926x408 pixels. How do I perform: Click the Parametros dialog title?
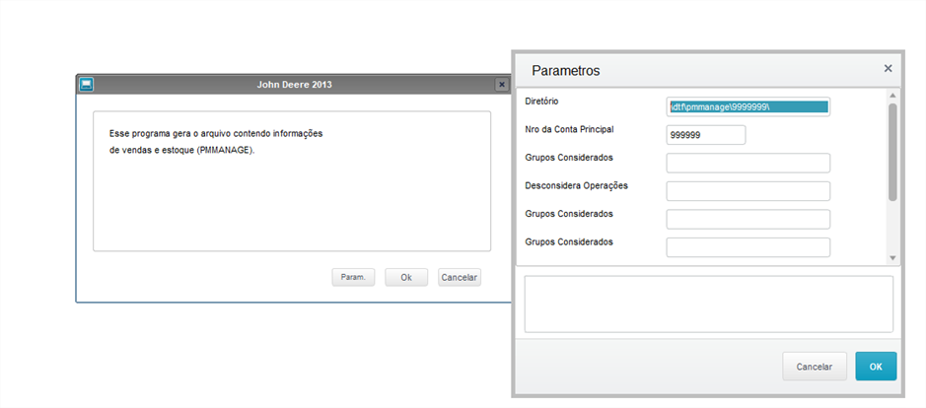click(566, 71)
